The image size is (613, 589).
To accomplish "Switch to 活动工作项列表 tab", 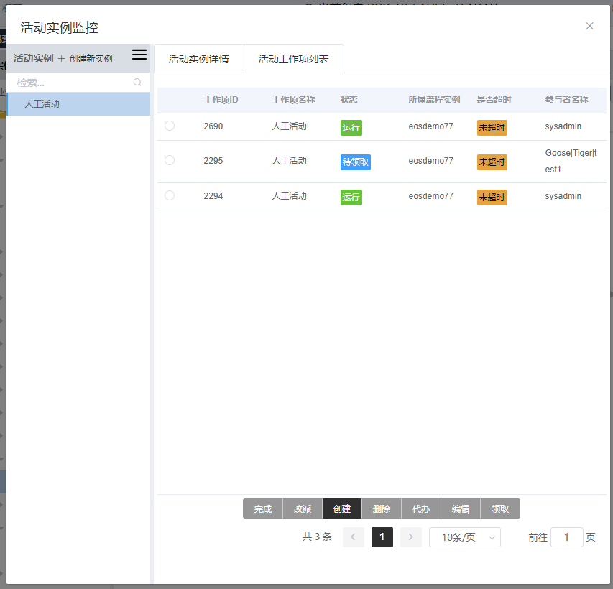I will click(x=293, y=59).
